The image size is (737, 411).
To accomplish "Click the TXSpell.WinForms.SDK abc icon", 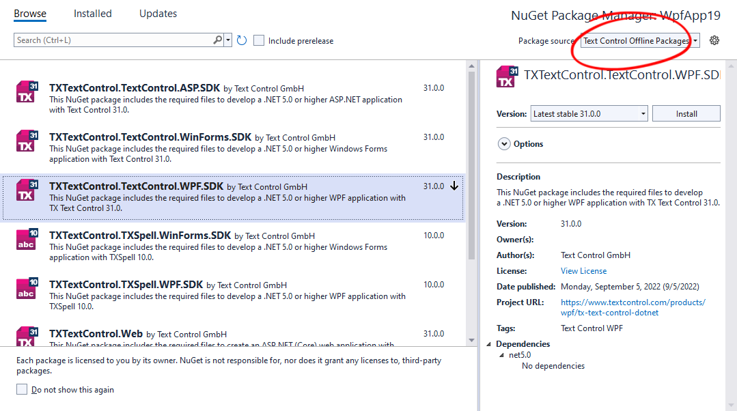I will click(27, 239).
